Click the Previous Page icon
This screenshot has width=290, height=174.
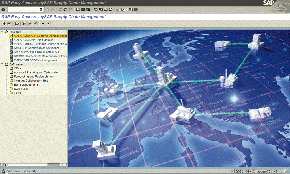[101, 9]
